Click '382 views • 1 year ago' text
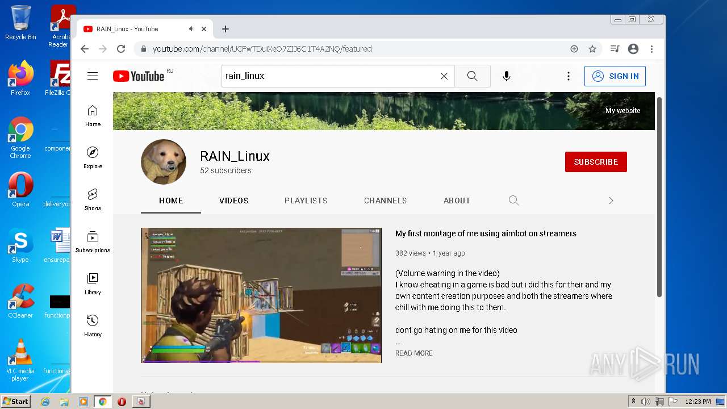This screenshot has height=409, width=727. pos(430,253)
